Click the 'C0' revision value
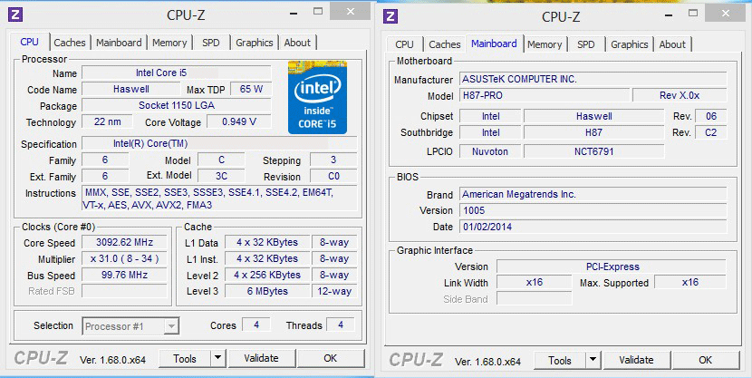Screen dimensions: 752x378 coord(333,176)
